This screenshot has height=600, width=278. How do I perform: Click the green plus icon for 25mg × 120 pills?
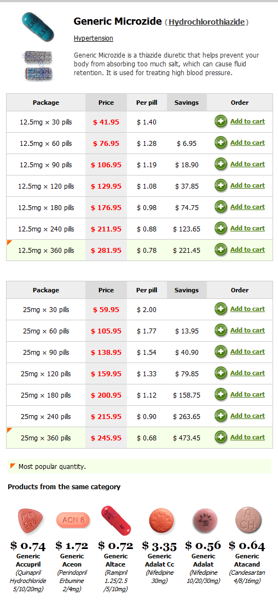(221, 373)
